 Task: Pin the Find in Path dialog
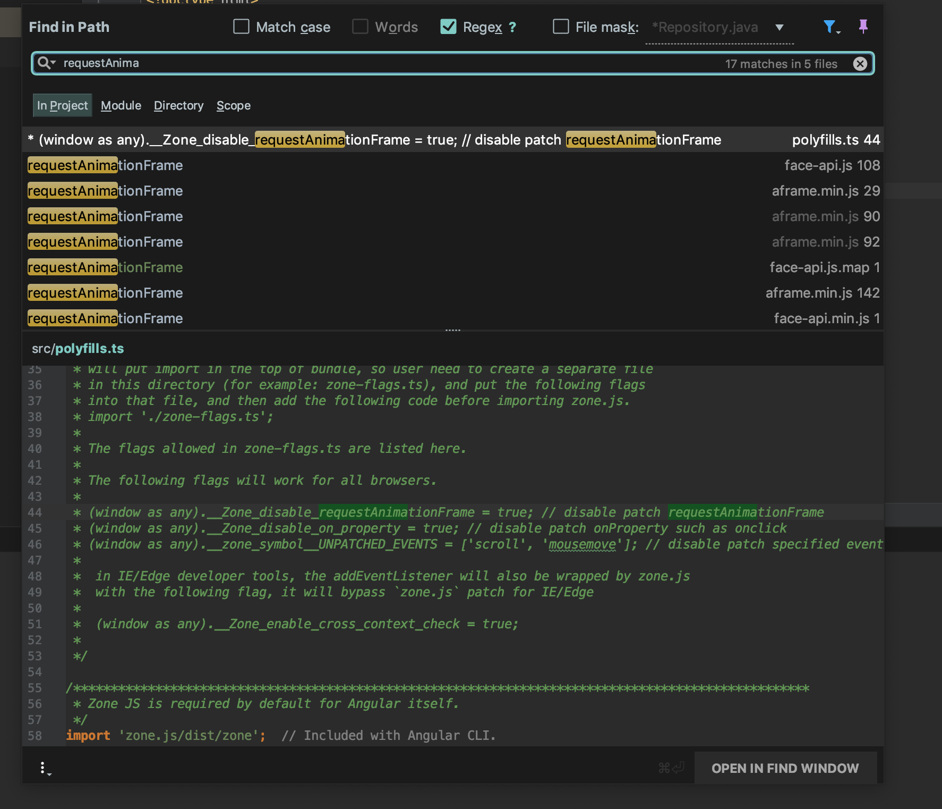[863, 26]
